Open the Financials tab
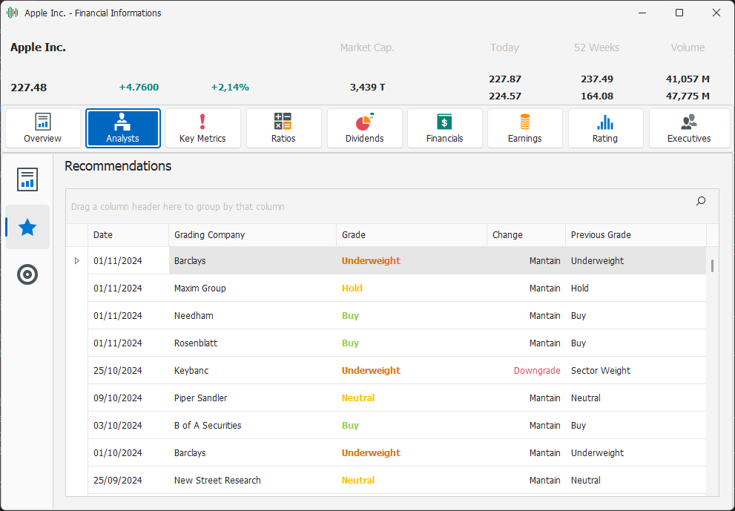This screenshot has height=511, width=735. (x=444, y=128)
